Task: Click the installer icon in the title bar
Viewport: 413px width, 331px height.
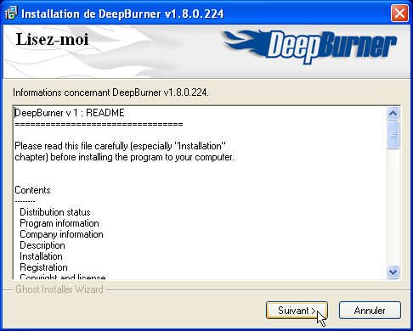Action: pos(11,14)
